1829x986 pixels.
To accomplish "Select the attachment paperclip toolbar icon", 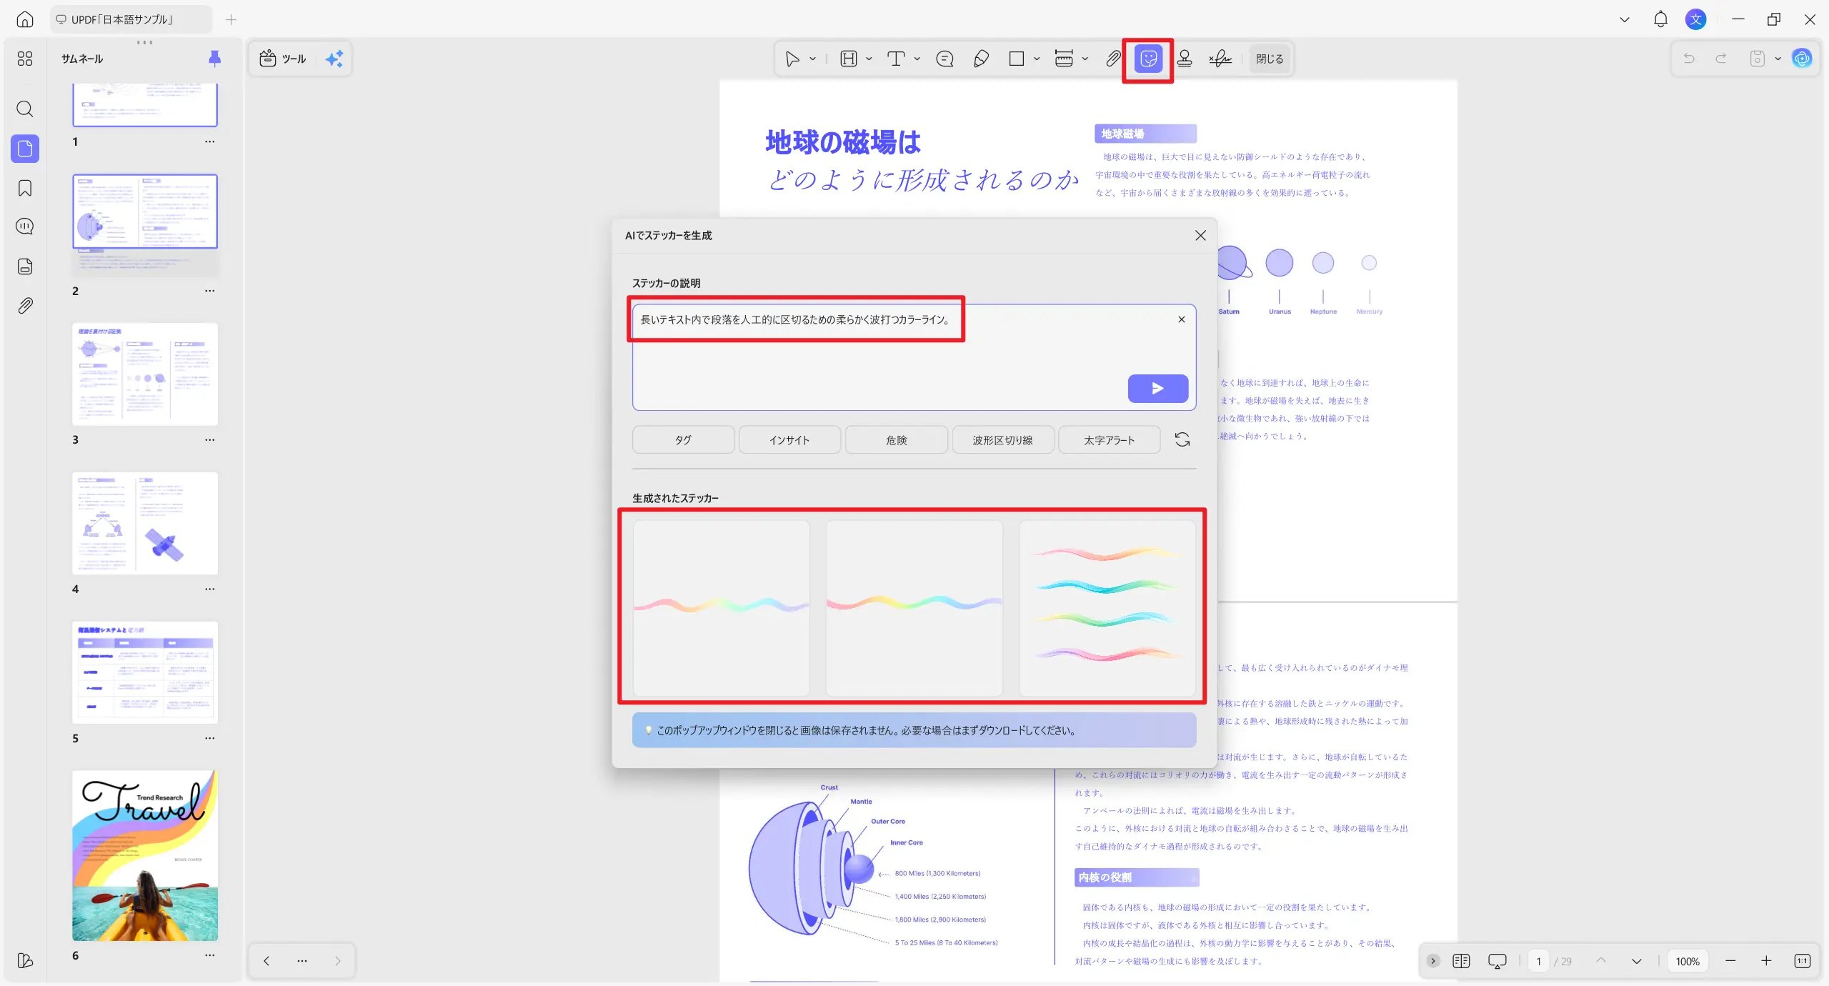I will (1113, 59).
